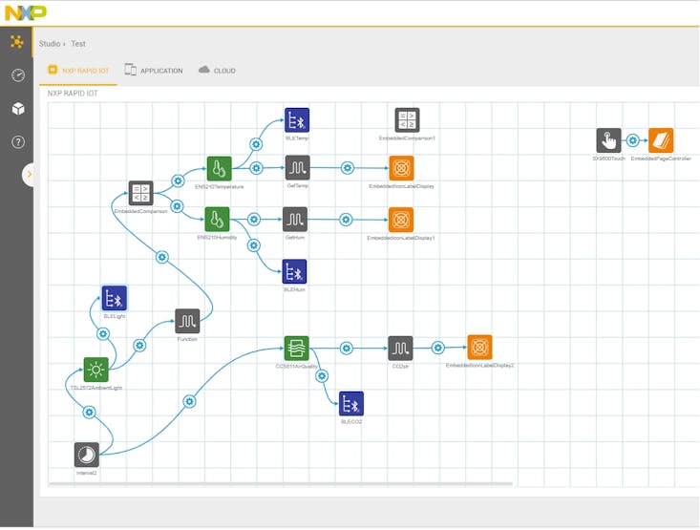Expand the collapsed element toolbox arrow

(29, 174)
